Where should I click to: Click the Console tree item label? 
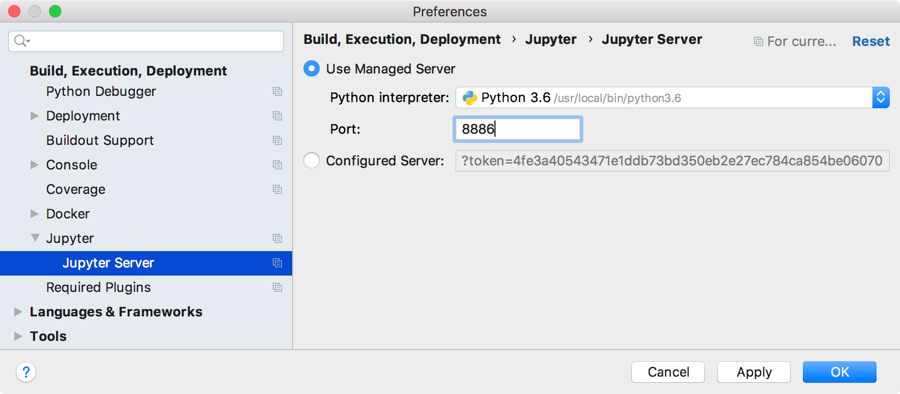pos(72,165)
